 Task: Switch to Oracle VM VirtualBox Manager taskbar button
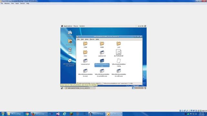[x=97, y=114]
